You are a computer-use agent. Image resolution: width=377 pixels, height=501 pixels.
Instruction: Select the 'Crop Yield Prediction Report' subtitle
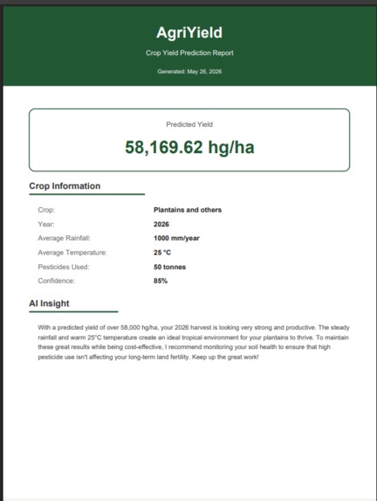[x=189, y=53]
